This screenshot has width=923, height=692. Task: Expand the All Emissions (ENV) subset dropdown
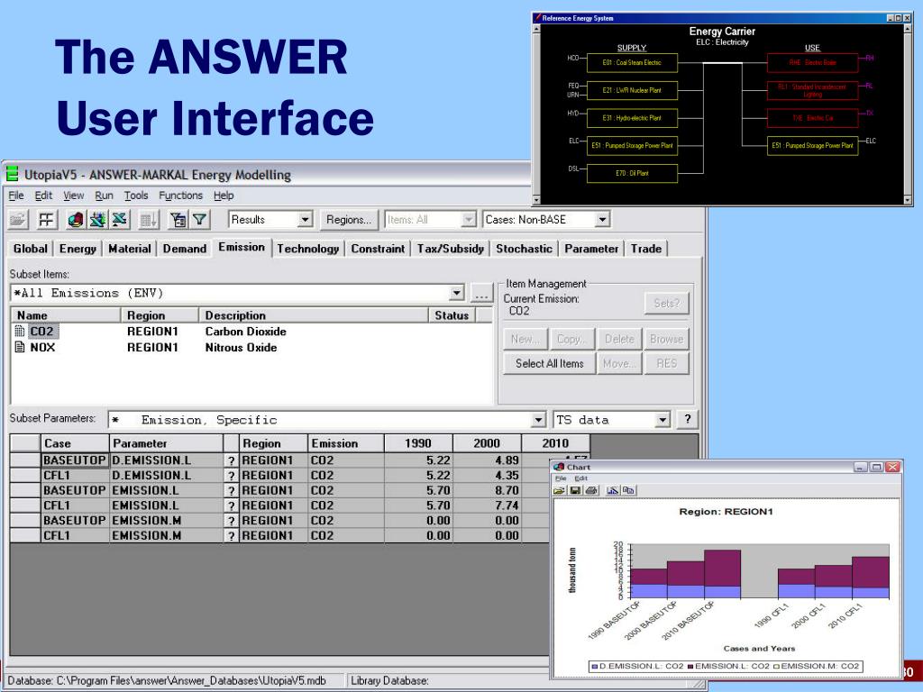[x=456, y=293]
